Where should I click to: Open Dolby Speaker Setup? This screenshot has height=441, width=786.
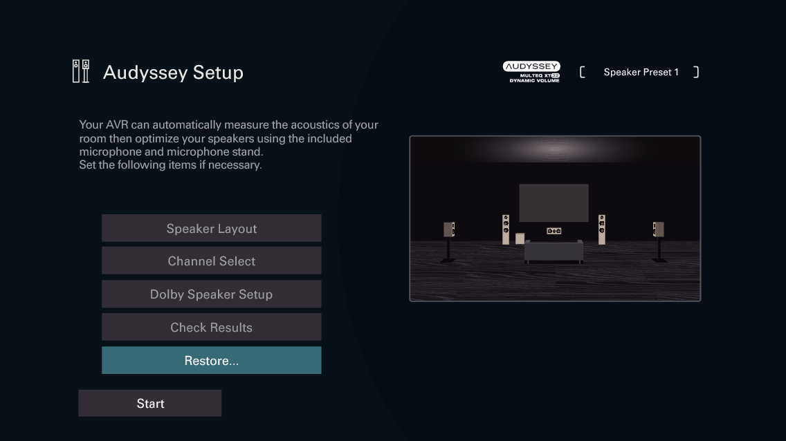(x=211, y=294)
